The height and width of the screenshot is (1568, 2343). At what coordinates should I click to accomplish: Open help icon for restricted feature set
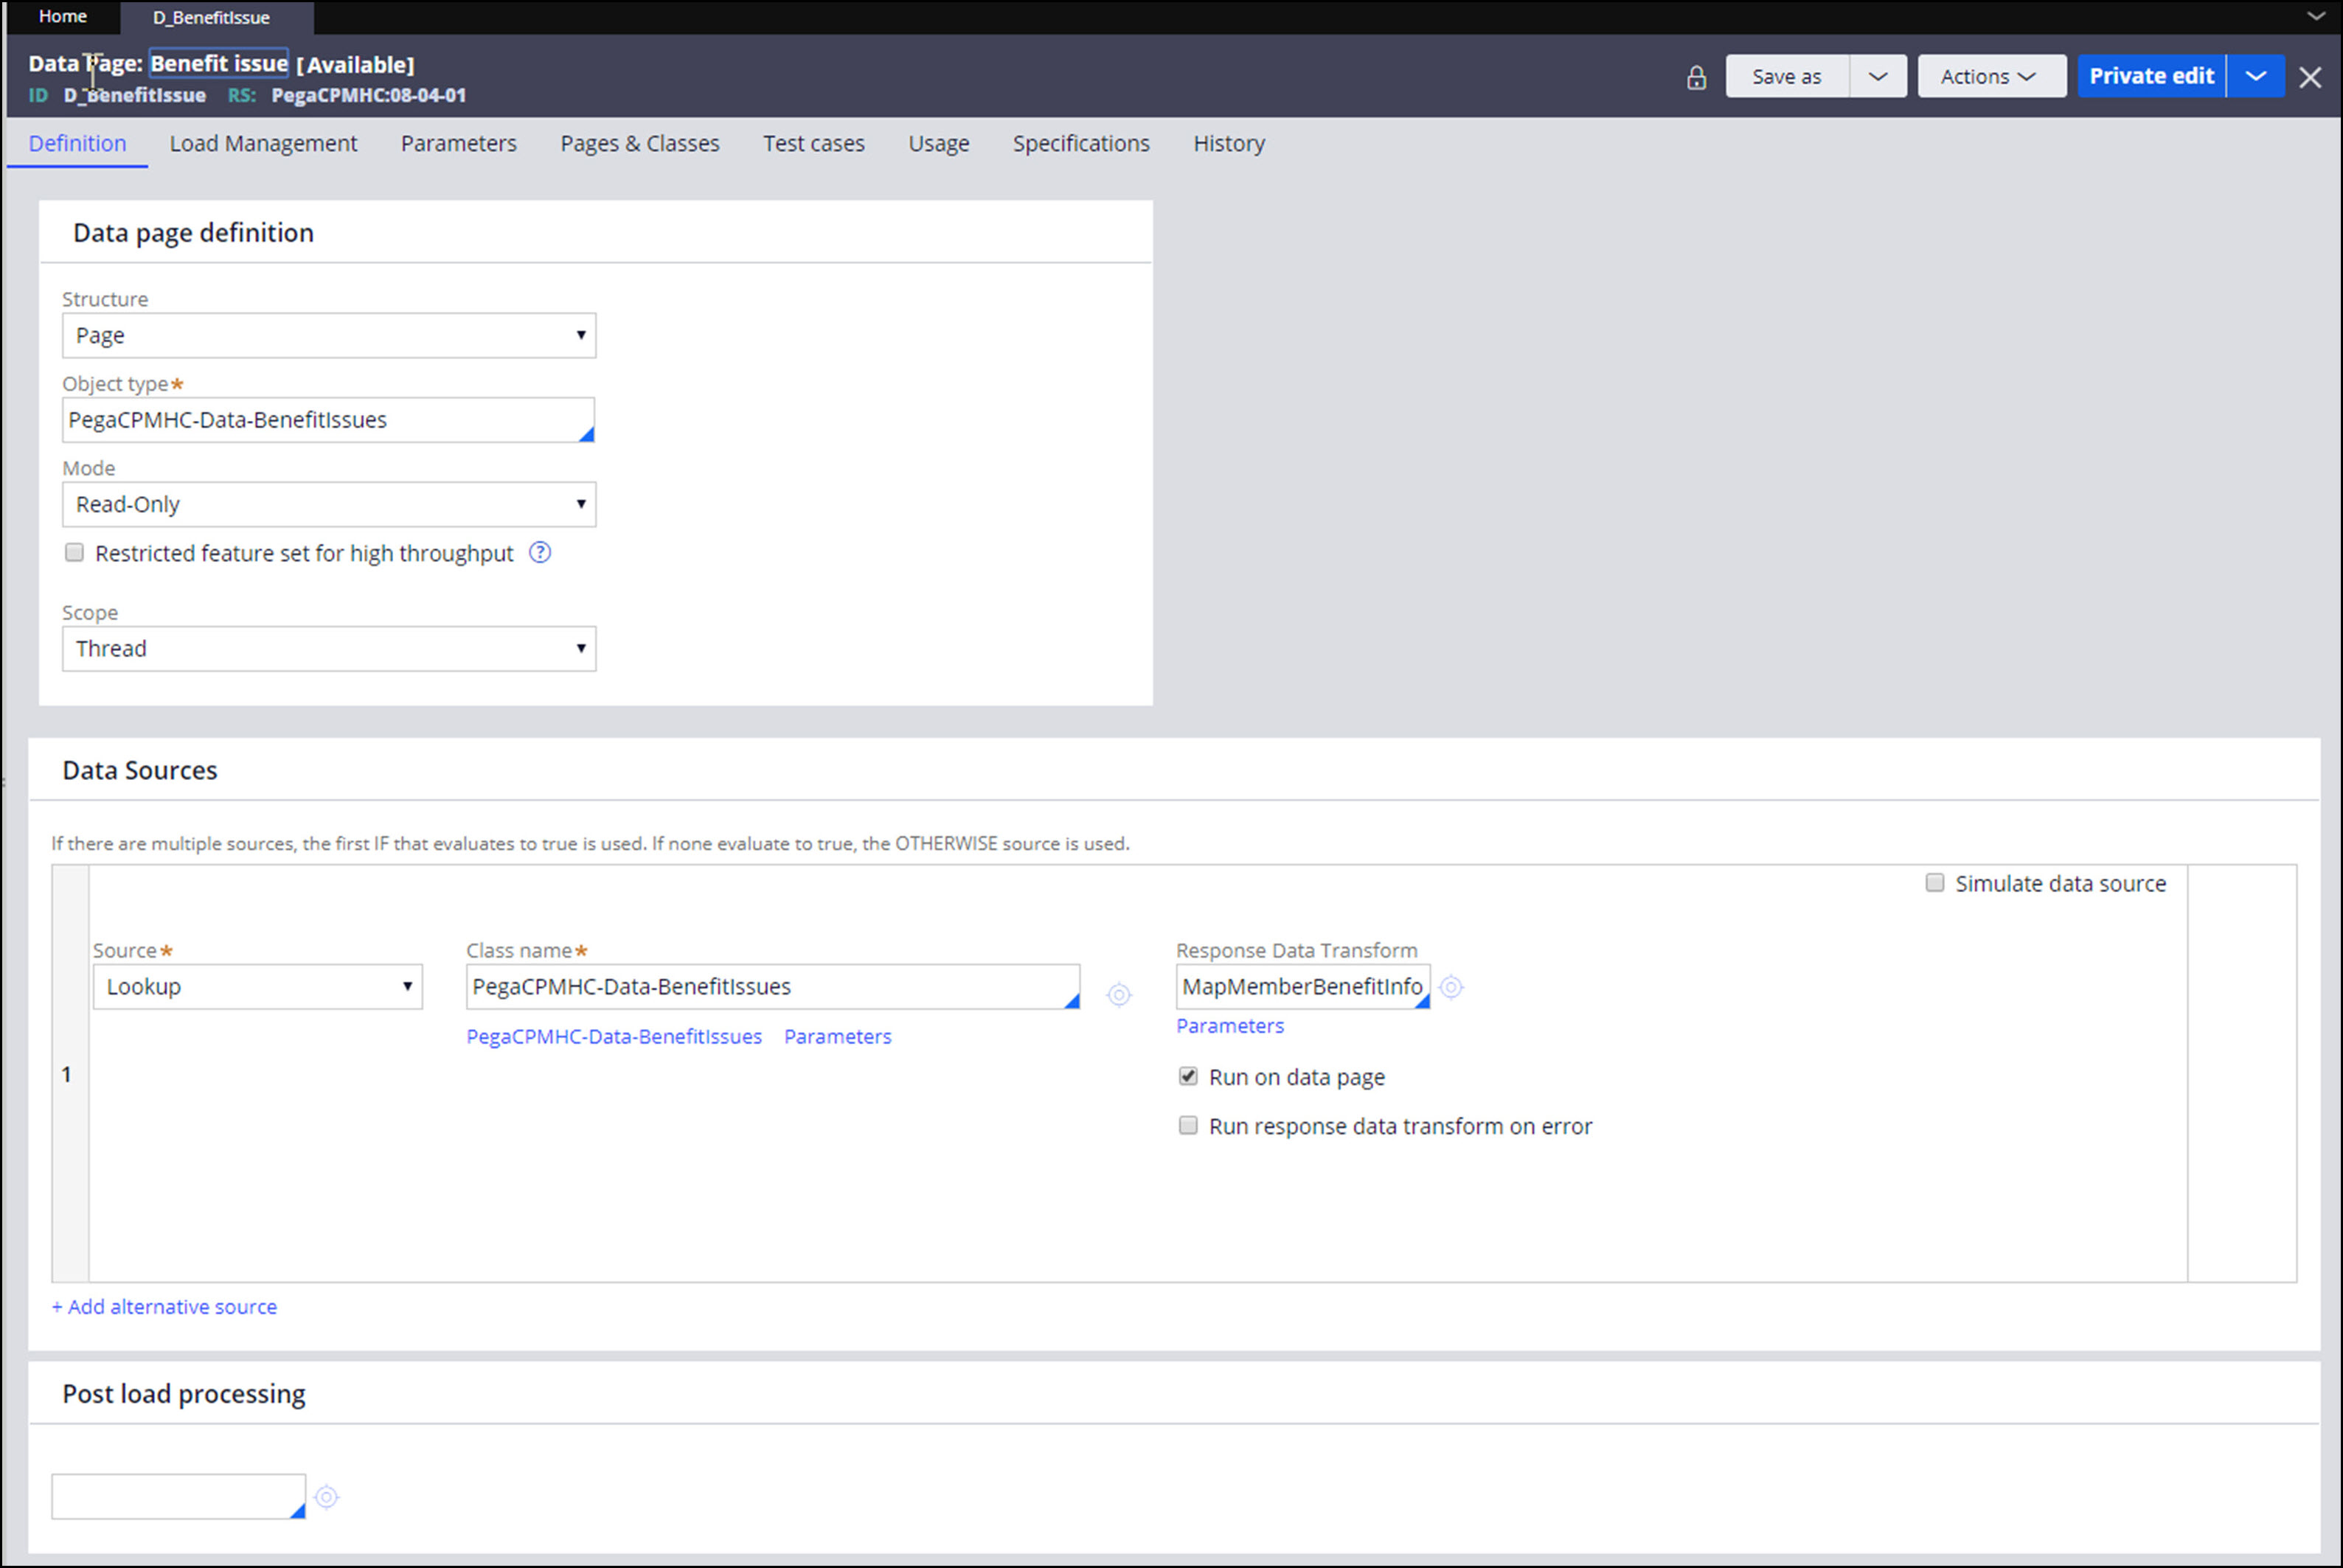539,552
